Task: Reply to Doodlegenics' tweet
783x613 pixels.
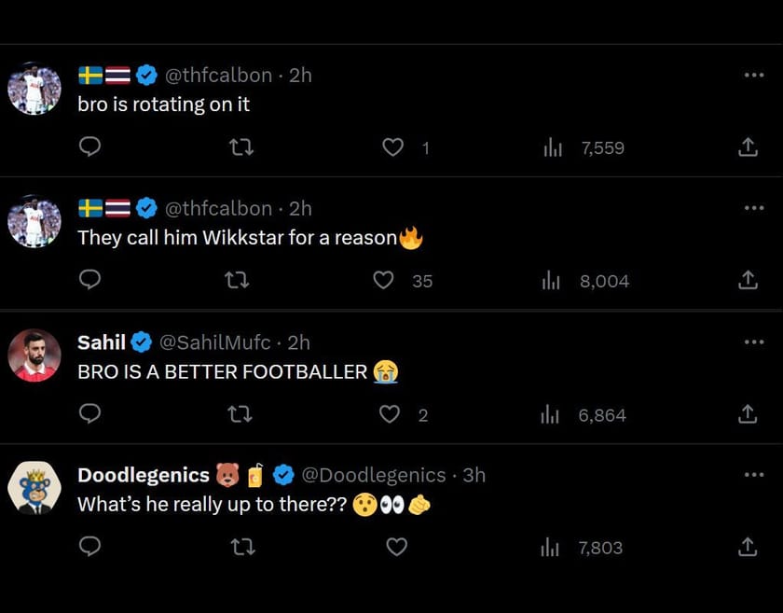Action: (89, 547)
